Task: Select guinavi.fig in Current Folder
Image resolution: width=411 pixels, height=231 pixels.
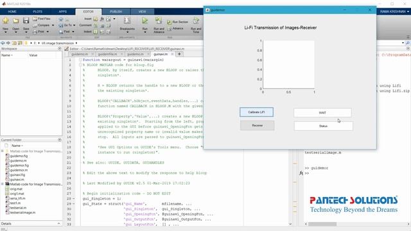Action: (x=17, y=175)
